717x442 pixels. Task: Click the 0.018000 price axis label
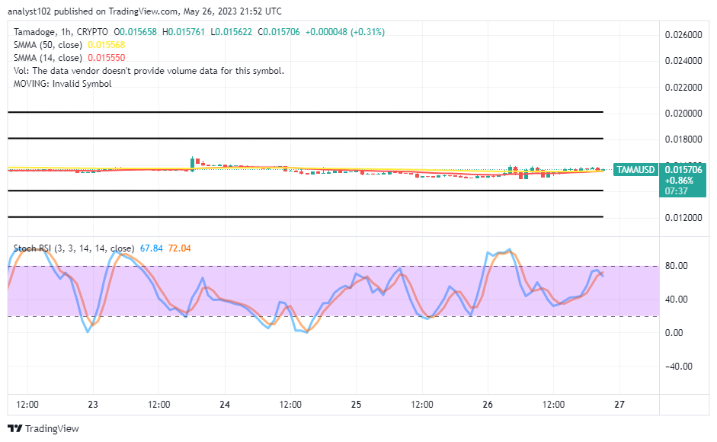(x=683, y=139)
